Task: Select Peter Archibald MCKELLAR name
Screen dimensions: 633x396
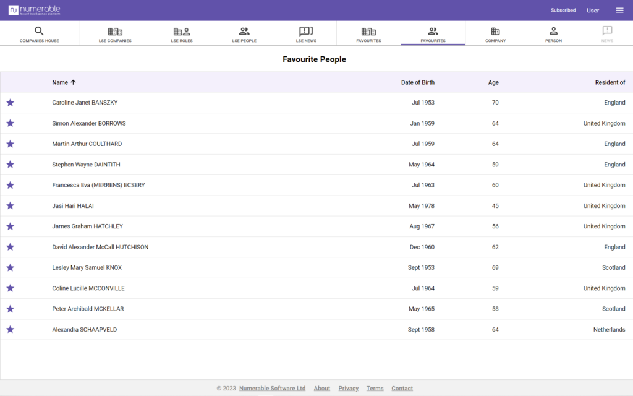Action: point(88,309)
